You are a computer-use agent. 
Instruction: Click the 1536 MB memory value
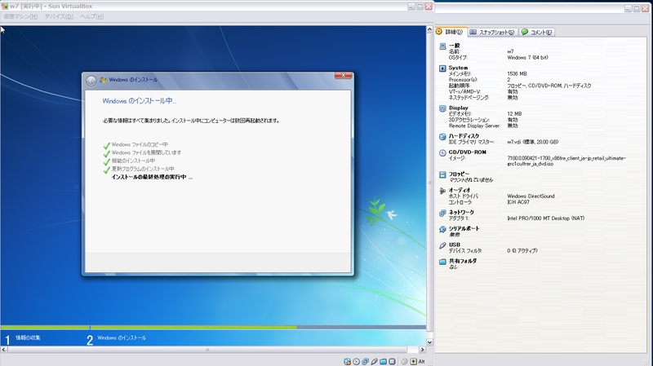[517, 74]
